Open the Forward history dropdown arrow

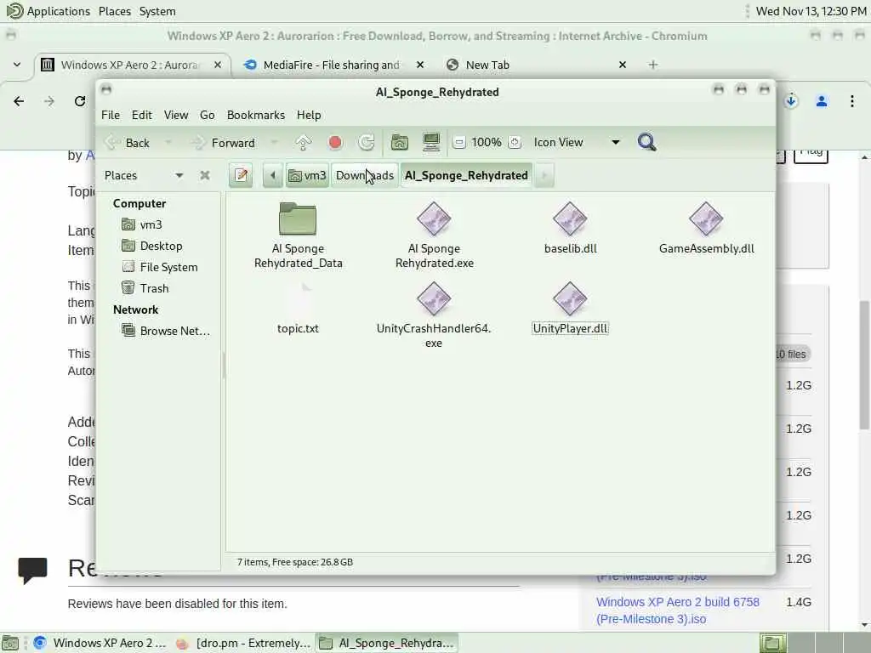pos(274,143)
